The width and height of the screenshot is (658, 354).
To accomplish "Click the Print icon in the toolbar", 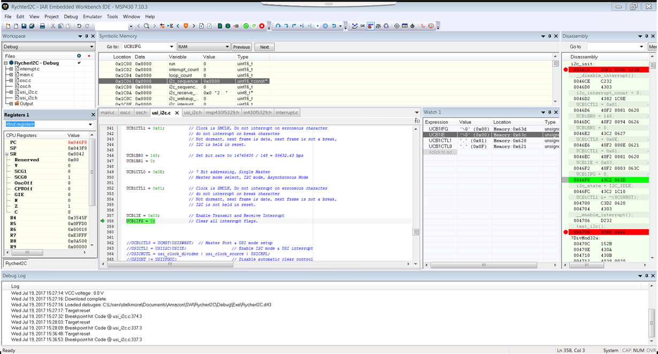I will (x=42, y=26).
